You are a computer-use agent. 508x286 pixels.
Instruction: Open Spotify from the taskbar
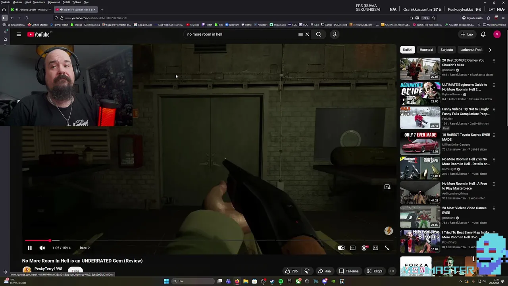(x=281, y=281)
